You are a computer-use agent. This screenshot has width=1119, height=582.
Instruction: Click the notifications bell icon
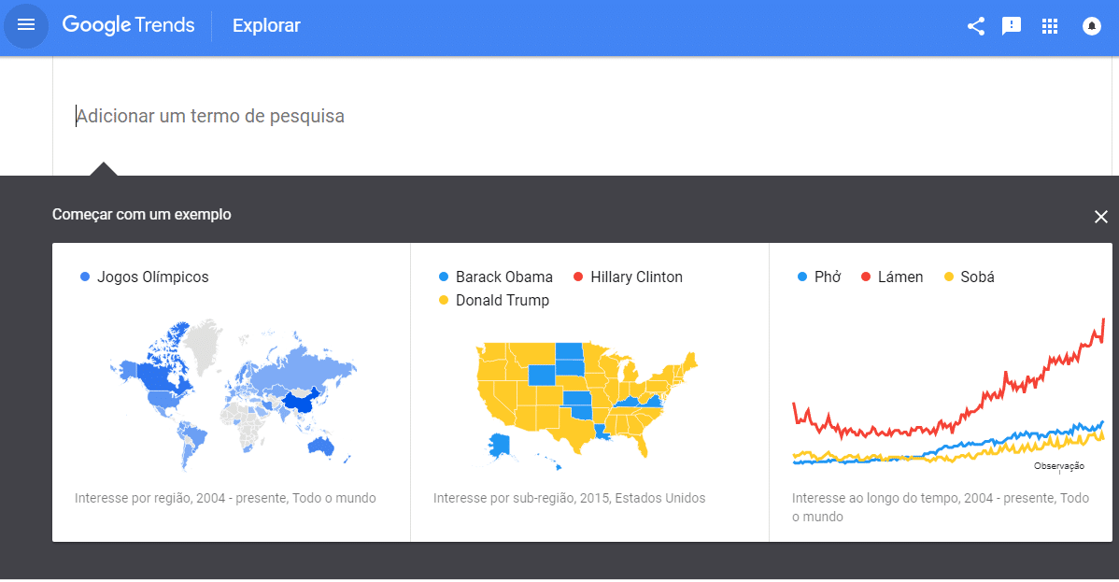(x=1091, y=26)
